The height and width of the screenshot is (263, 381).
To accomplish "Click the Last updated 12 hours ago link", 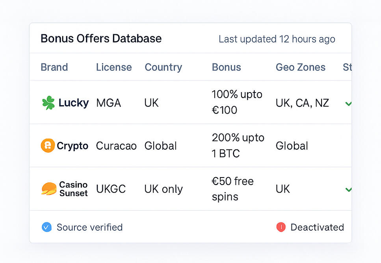I will click(x=277, y=39).
